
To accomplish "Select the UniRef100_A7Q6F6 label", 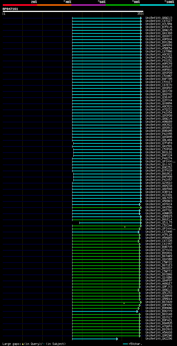I will pyautogui.click(x=159, y=326).
